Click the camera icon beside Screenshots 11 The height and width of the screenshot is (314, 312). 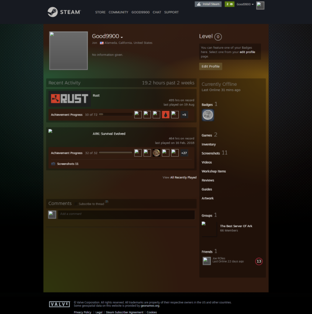[x=53, y=164]
